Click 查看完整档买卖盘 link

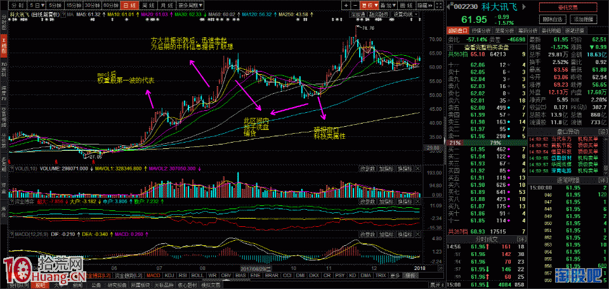(x=486, y=47)
